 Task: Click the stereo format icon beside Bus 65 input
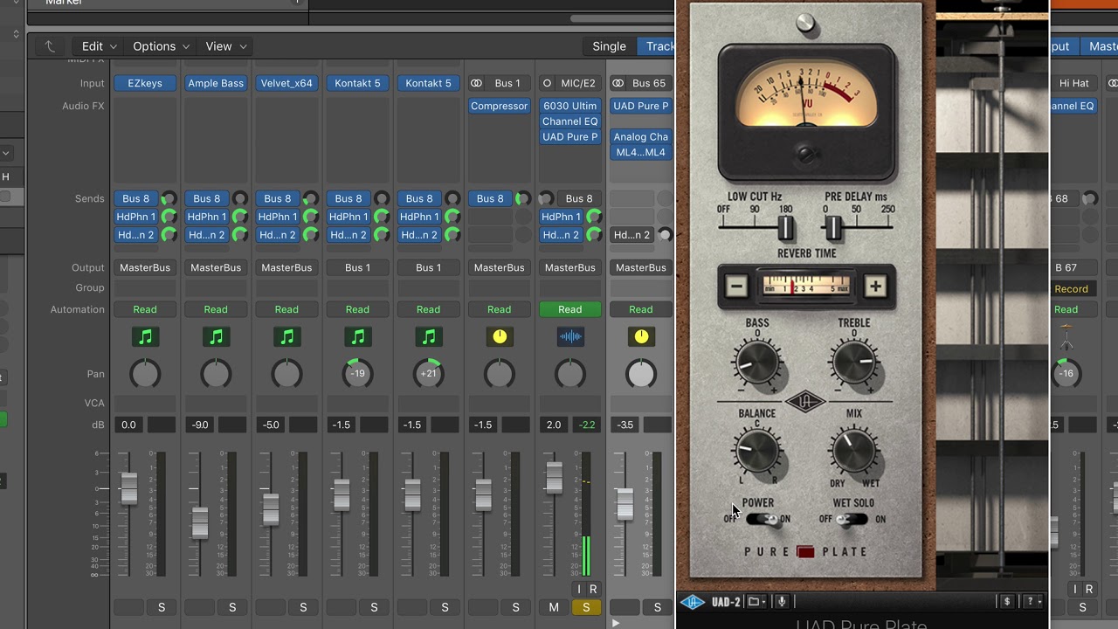618,83
